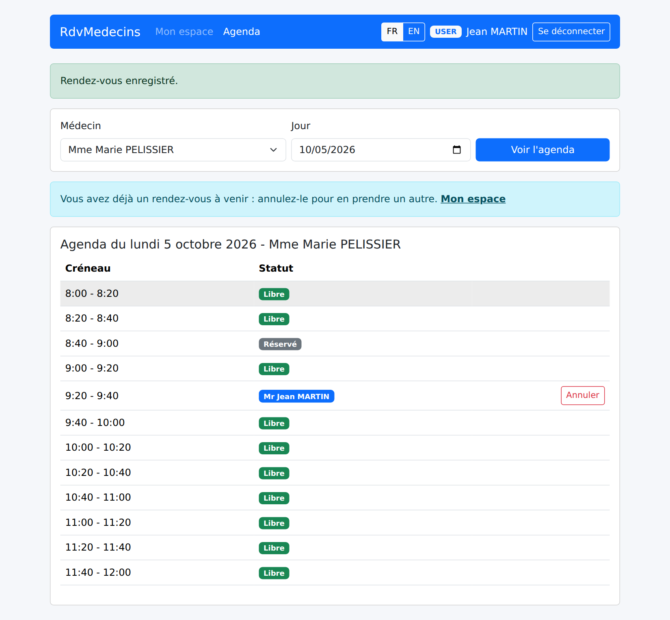This screenshot has width=670, height=620.
Task: Click the Libre badge for 11:00 - 11:20
Action: [x=274, y=523]
